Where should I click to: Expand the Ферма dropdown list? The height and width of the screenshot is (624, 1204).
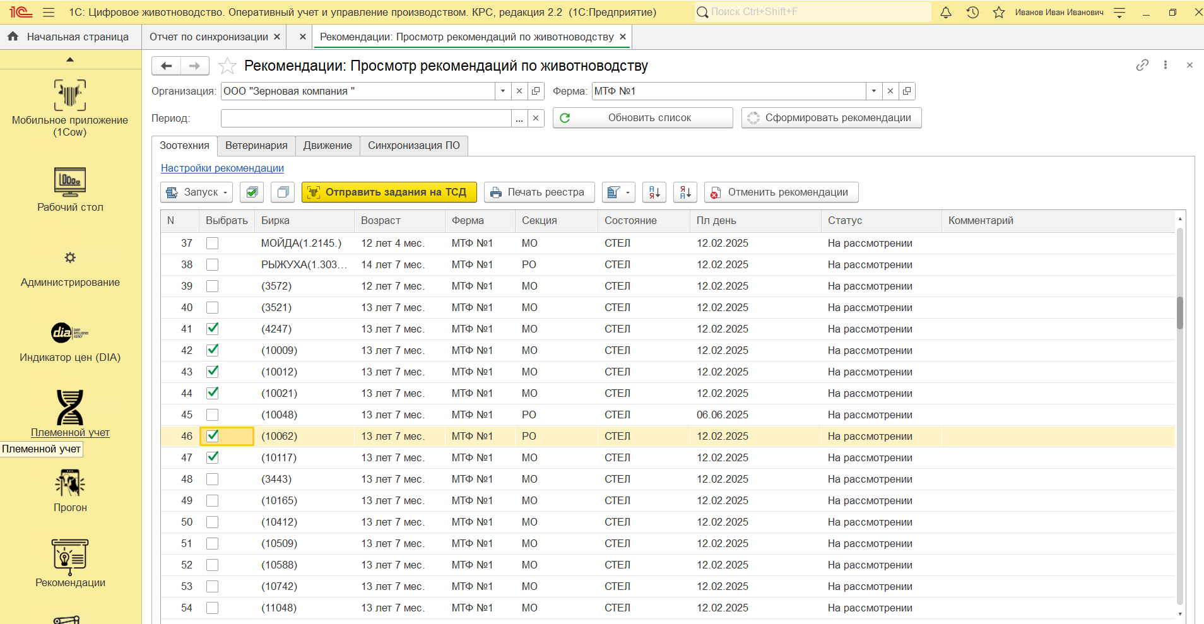[x=874, y=91]
